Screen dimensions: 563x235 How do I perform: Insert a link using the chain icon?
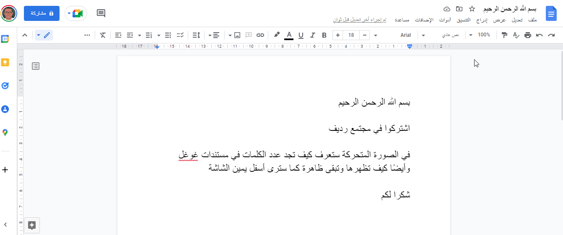(260, 35)
